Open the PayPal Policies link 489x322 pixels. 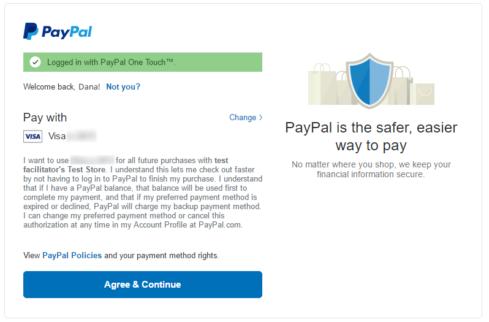(x=72, y=256)
